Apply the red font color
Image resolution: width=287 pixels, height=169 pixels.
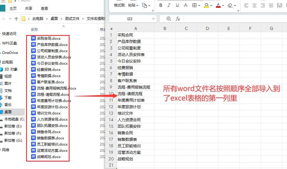(218, 5)
